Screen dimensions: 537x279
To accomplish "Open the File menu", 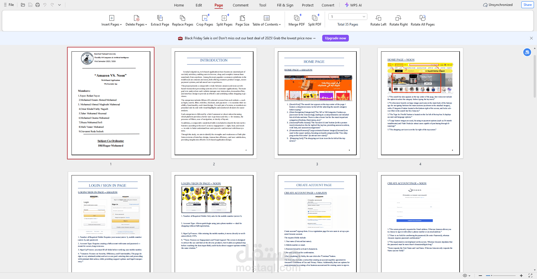I will 9,5.
